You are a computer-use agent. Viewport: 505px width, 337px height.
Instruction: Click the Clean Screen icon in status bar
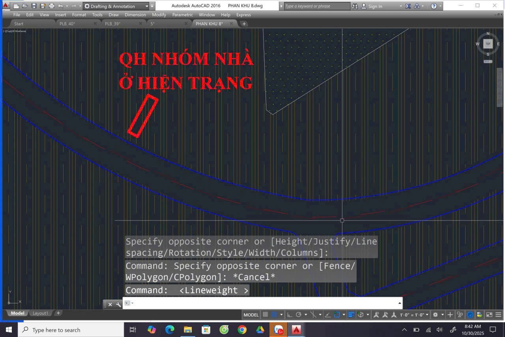[x=489, y=315]
